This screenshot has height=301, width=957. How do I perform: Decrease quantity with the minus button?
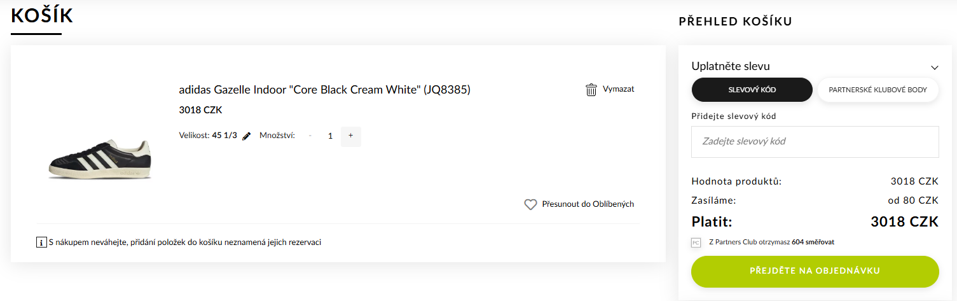coord(310,136)
